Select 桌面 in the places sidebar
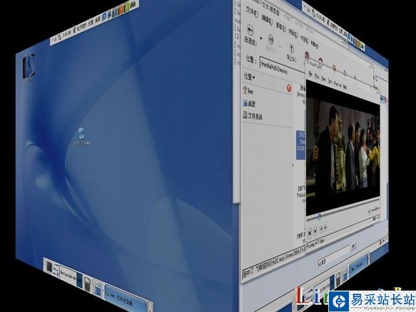Screen dimensions: 416x312 249,103
